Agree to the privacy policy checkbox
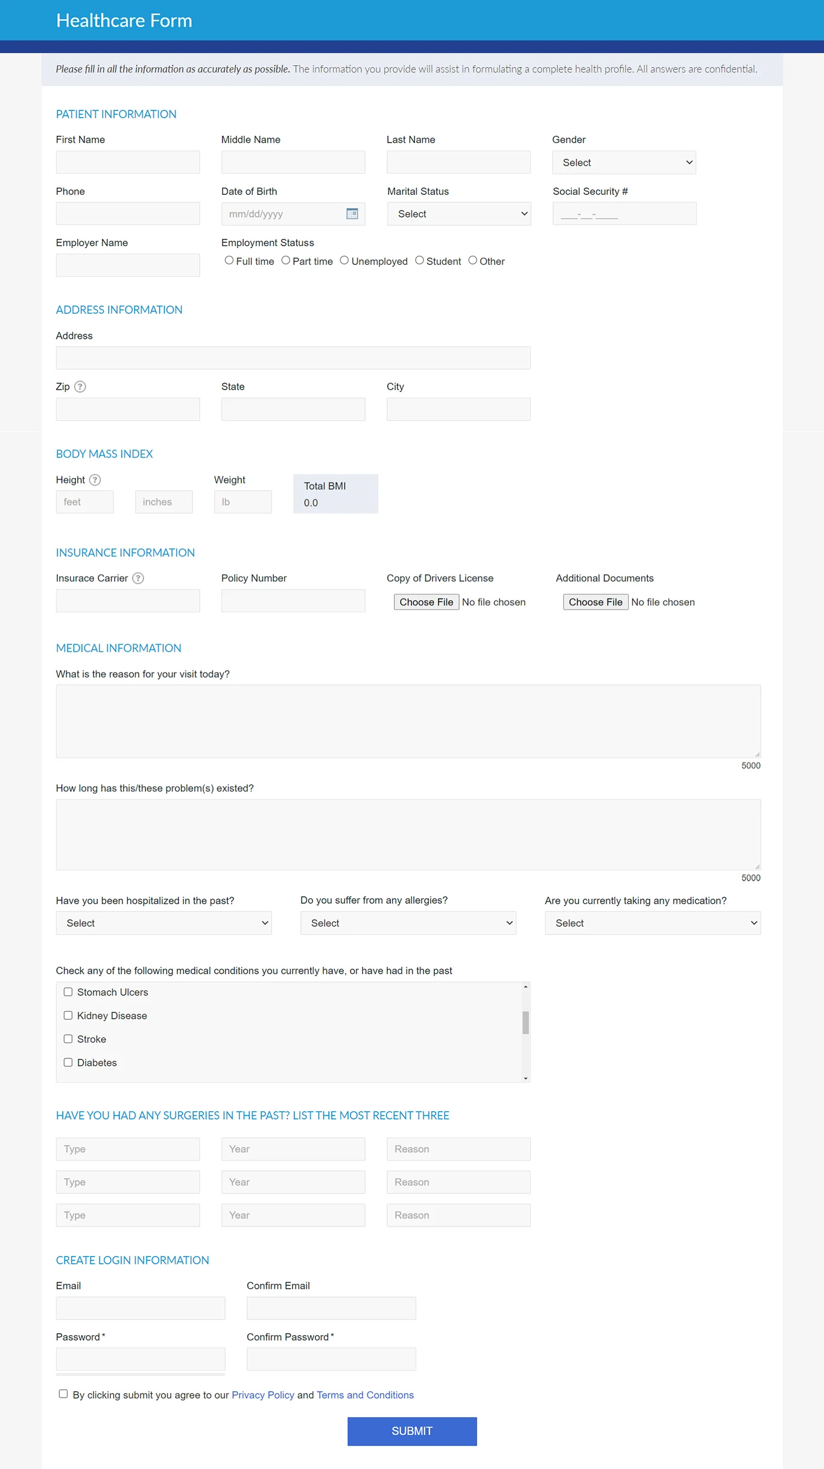 point(63,1394)
